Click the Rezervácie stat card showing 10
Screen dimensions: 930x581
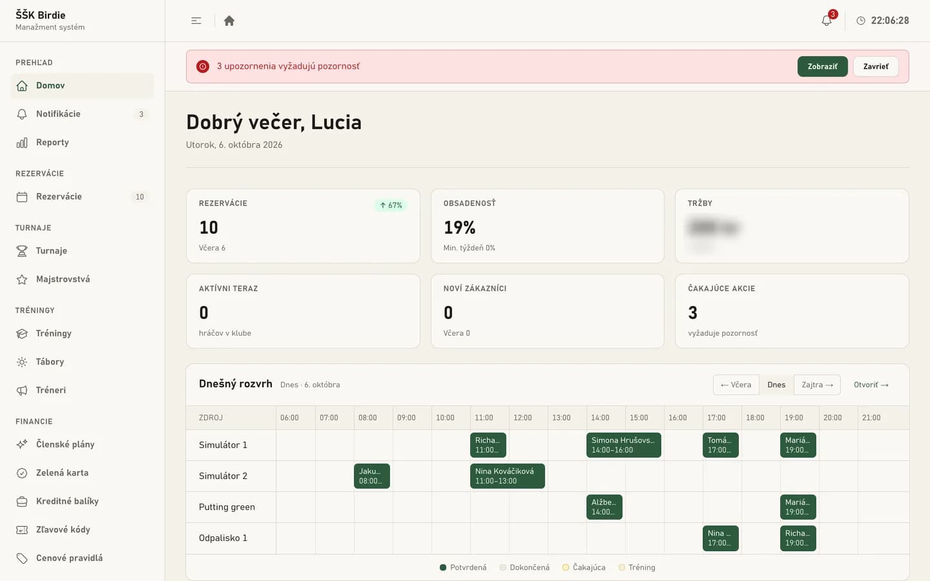click(303, 226)
